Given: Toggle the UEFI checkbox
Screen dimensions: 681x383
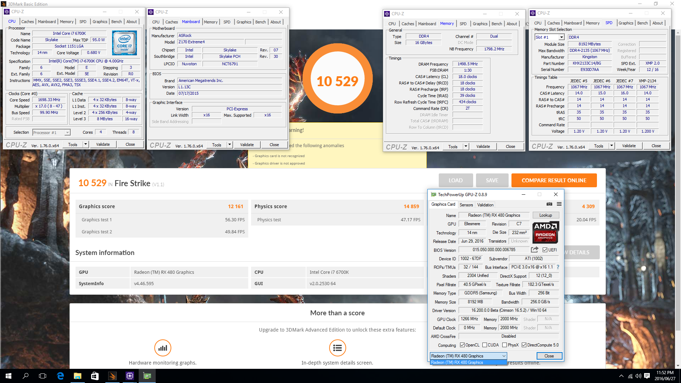Looking at the screenshot, I should point(545,250).
